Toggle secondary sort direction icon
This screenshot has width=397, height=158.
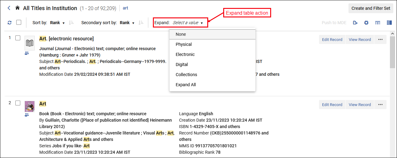(x=141, y=23)
